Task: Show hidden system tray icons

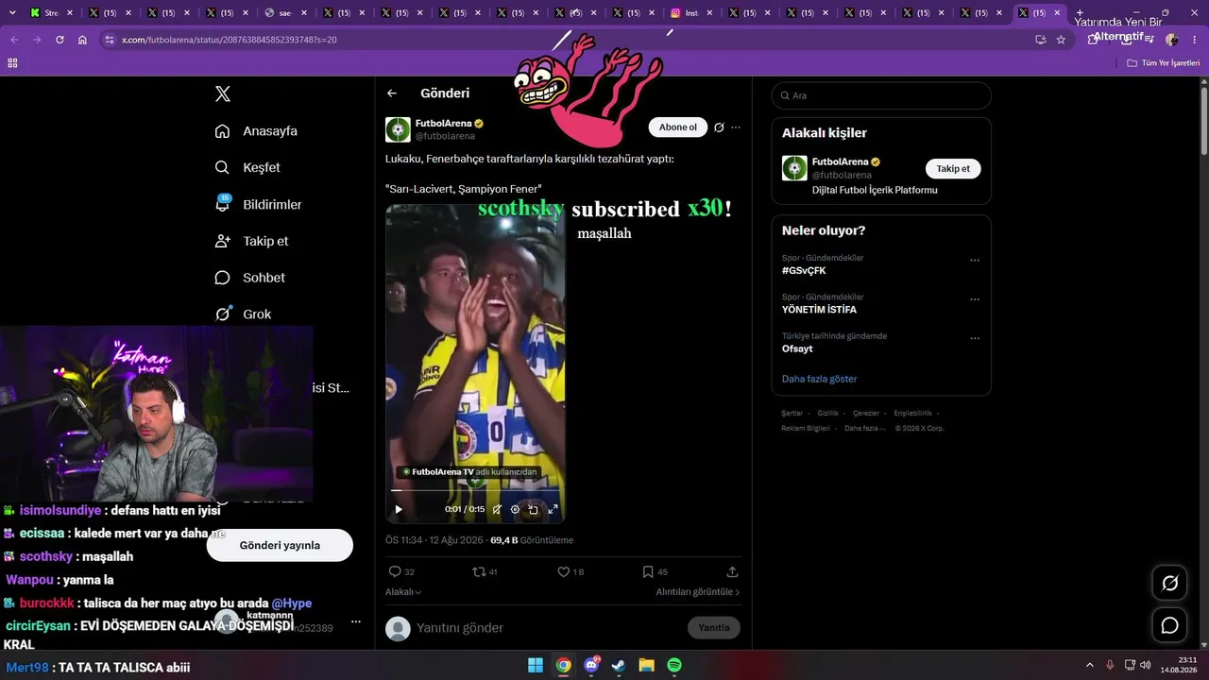Action: pyautogui.click(x=1089, y=665)
